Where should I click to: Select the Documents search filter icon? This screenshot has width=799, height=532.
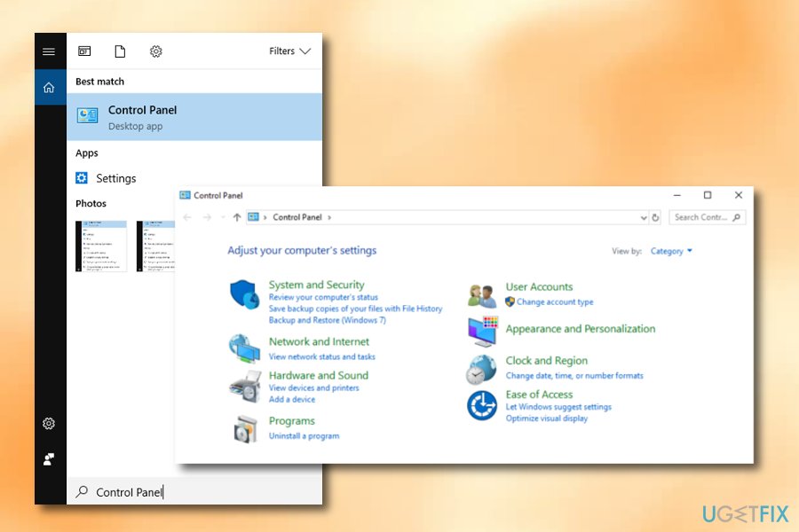pyautogui.click(x=122, y=51)
